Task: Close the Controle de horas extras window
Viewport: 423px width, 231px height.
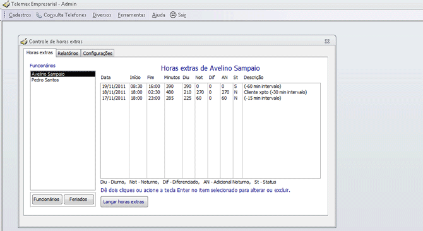Action: coord(327,41)
